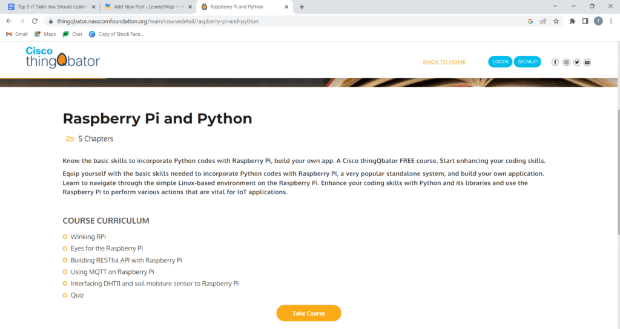Click the Quiz curriculum item

click(x=77, y=295)
